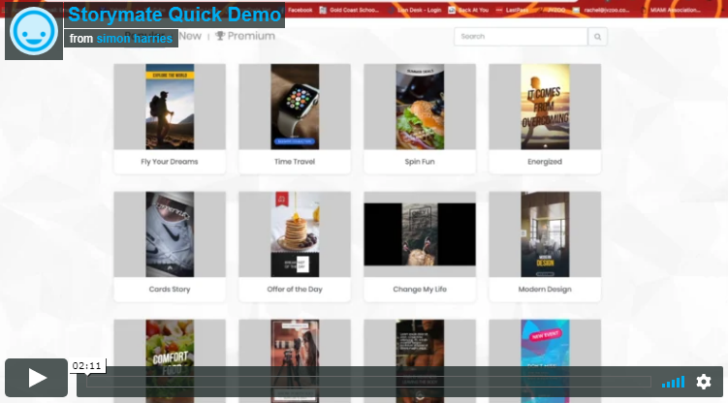The height and width of the screenshot is (403, 728).
Task: Select the Time Travel label
Action: tap(295, 162)
